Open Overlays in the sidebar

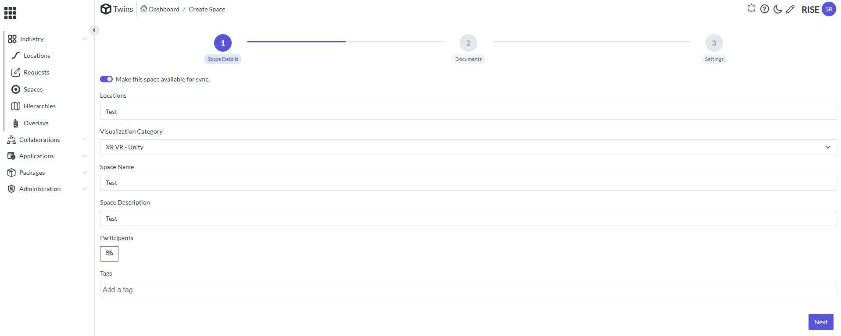[36, 123]
